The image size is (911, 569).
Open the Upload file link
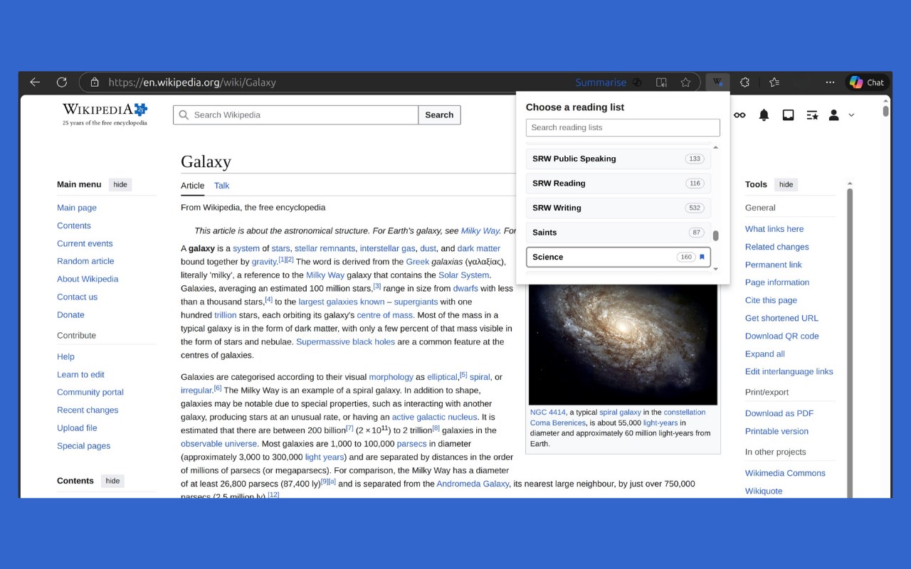[77, 427]
